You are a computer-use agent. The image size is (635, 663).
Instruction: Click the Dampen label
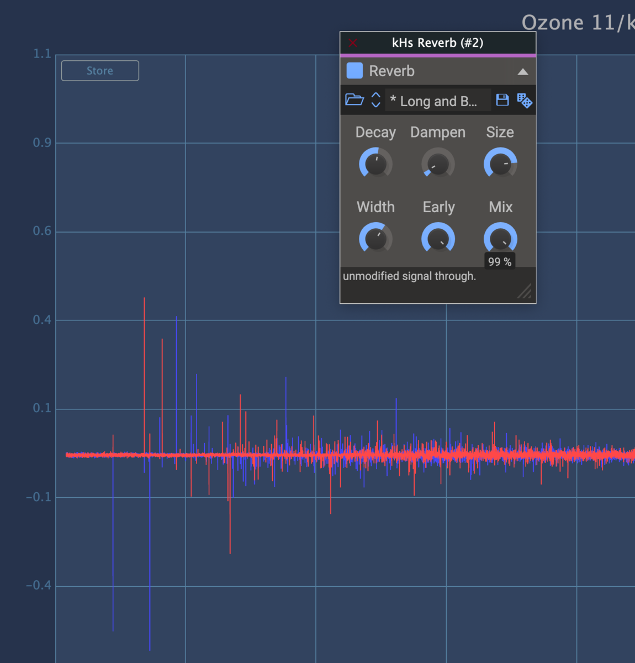point(438,133)
